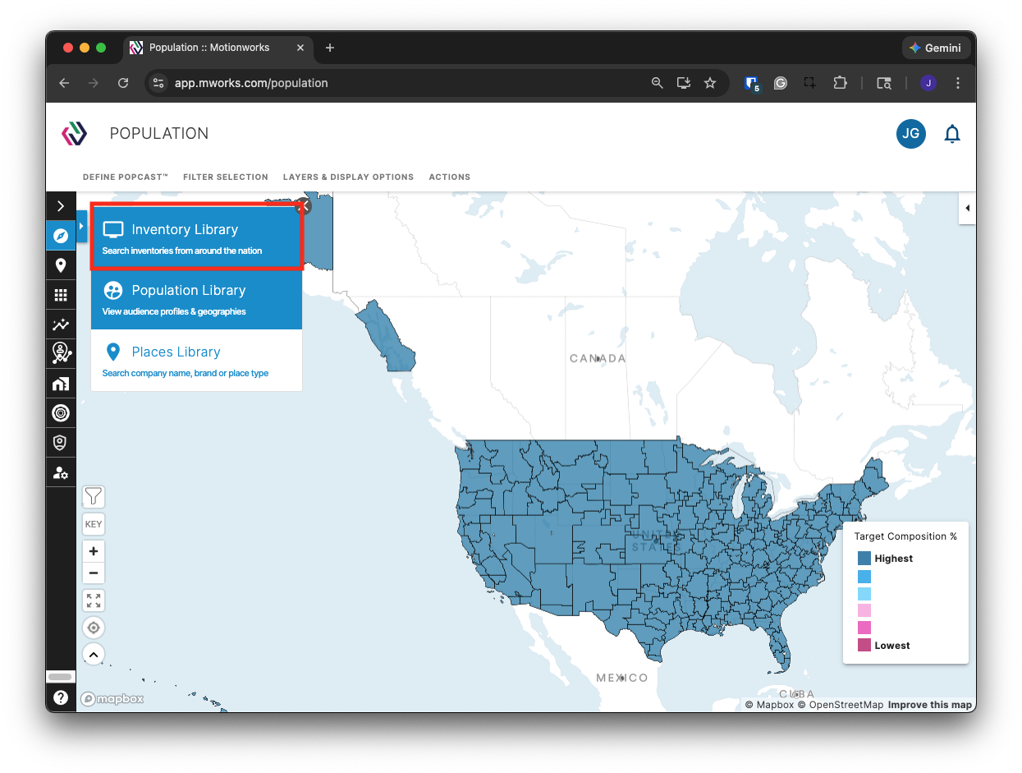Open the Bitwarden extension icon
Viewport: 1022px width, 773px height.
(x=751, y=83)
